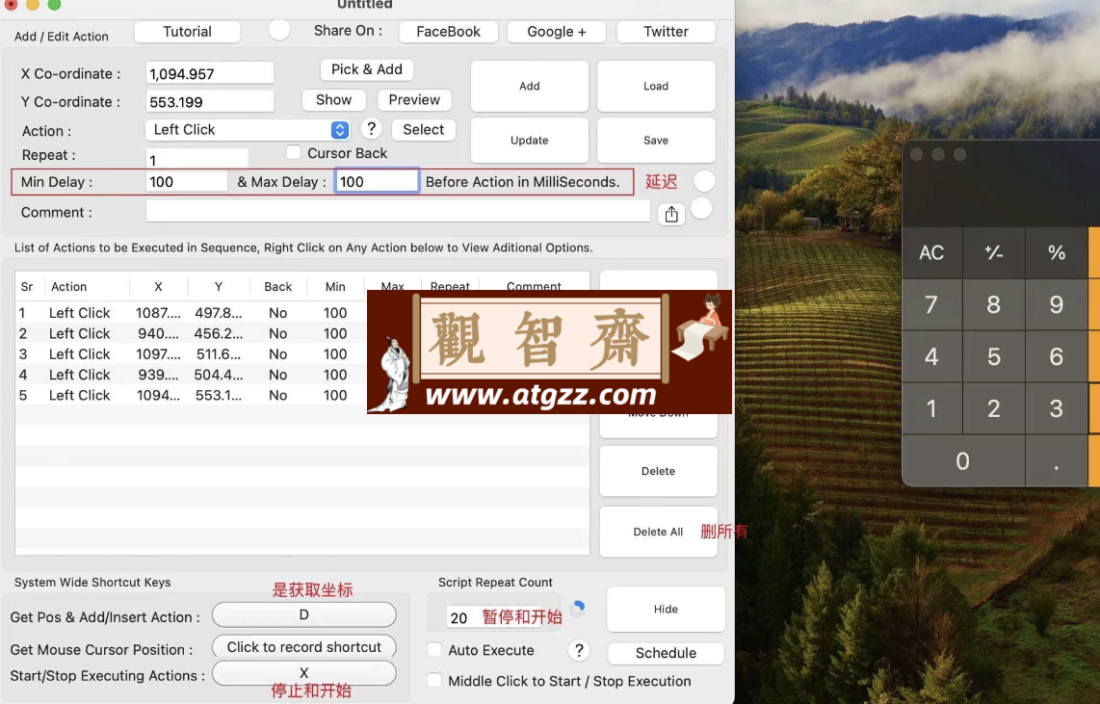The image size is (1100, 704).
Task: Click the Delete button
Action: 658,471
